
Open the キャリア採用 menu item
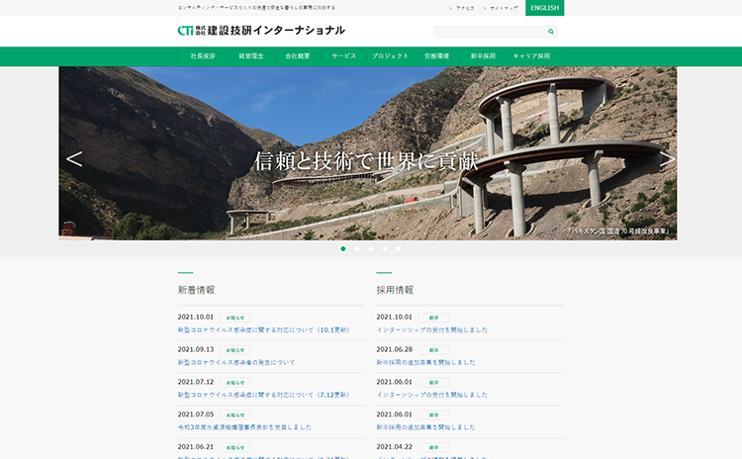(x=531, y=56)
